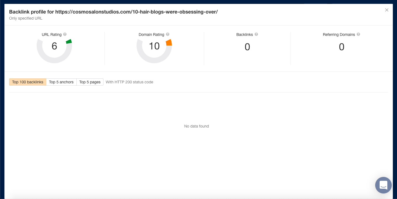Click the Referring Domains help icon
Image resolution: width=397 pixels, height=199 pixels.
tap(358, 34)
